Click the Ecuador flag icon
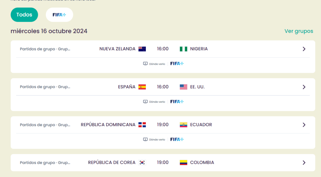Viewport: 321px width, 177px height. [x=183, y=125]
